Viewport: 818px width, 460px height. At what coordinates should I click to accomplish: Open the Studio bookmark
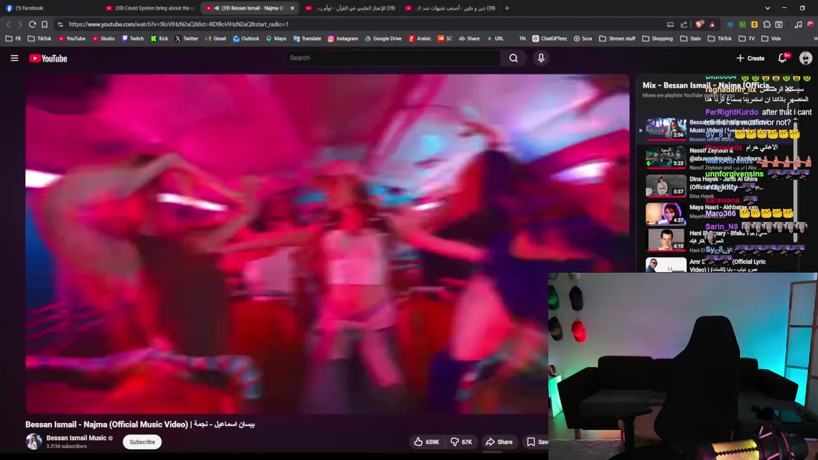click(x=104, y=38)
